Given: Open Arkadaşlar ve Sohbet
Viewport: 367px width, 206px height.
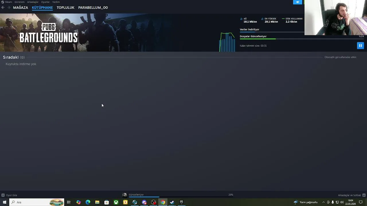Looking at the screenshot, I should [349, 195].
